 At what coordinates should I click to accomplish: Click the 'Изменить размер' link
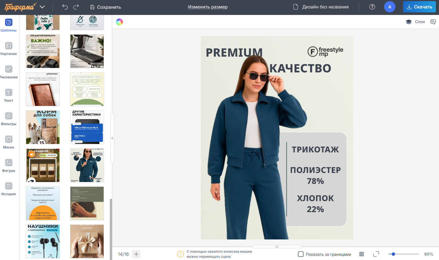click(x=208, y=7)
